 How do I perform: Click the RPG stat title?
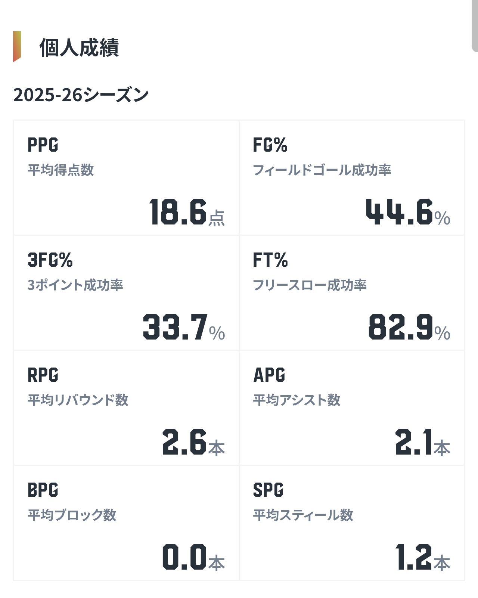[x=43, y=375]
